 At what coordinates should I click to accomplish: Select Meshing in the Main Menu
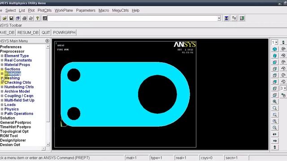click(12, 78)
